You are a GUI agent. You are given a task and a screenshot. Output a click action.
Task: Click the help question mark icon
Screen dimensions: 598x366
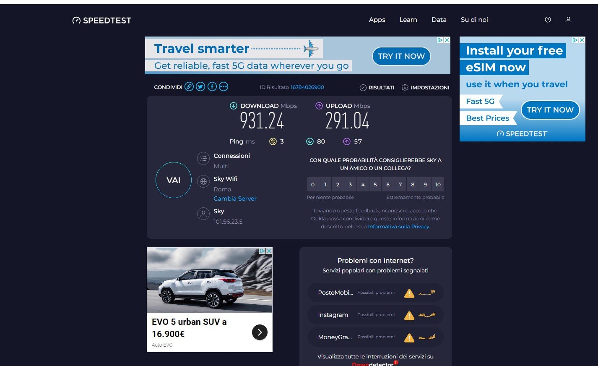[548, 20]
